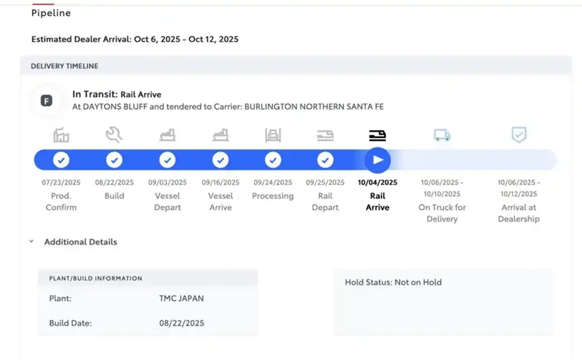Click the bold train icon above Rail Arrive
The width and height of the screenshot is (582, 363).
point(378,135)
